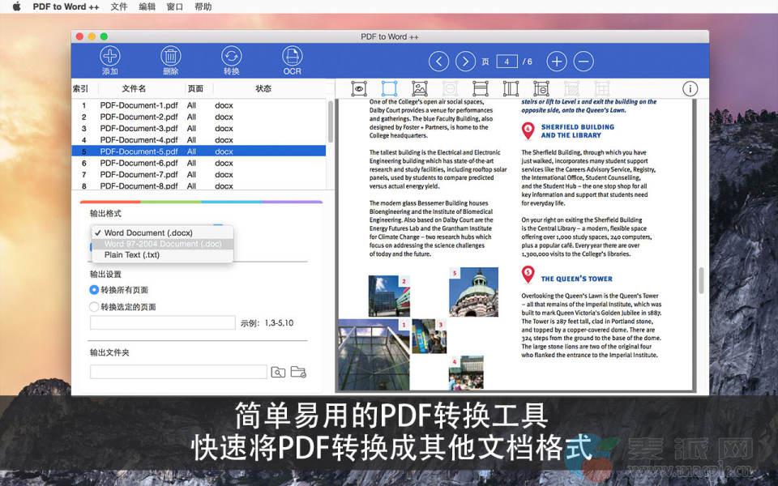Open the info icon in preview toolbar
This screenshot has width=778, height=486.
point(690,89)
